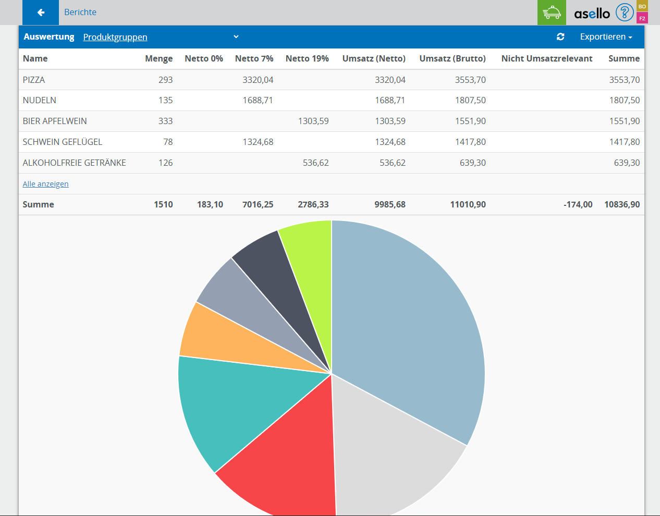Sort by Umsatz (Netto) column header
This screenshot has width=660, height=516.
point(374,58)
